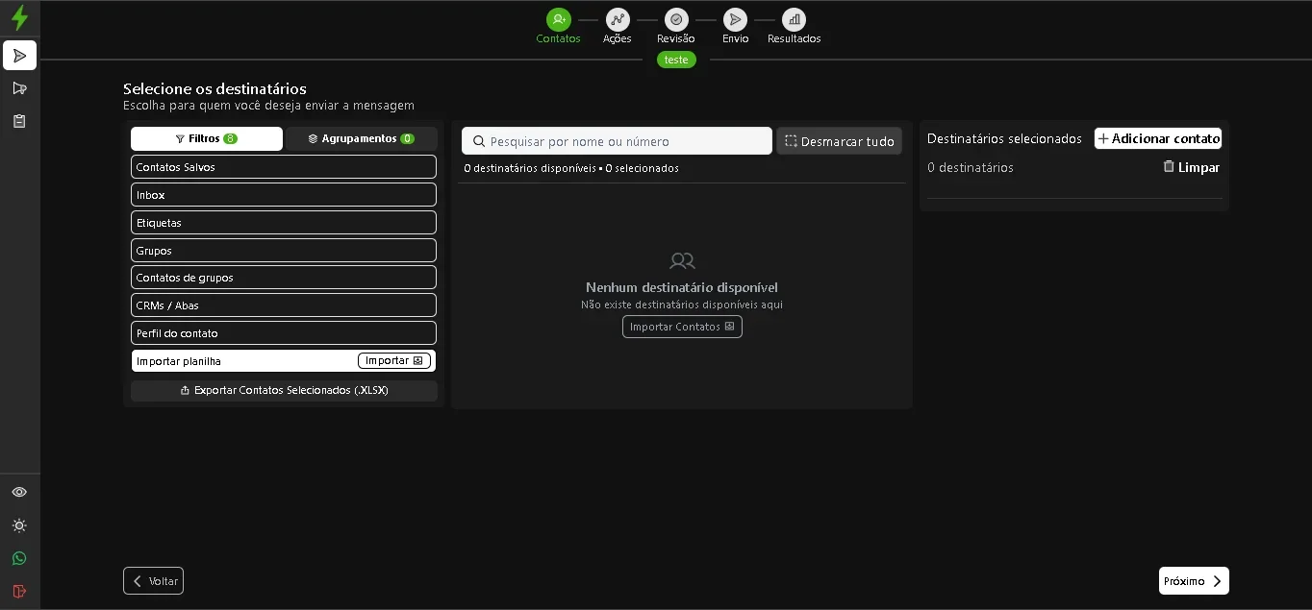This screenshot has width=1312, height=610.
Task: Click '0 destinatários disponíveis' counter text
Action: (x=530, y=168)
